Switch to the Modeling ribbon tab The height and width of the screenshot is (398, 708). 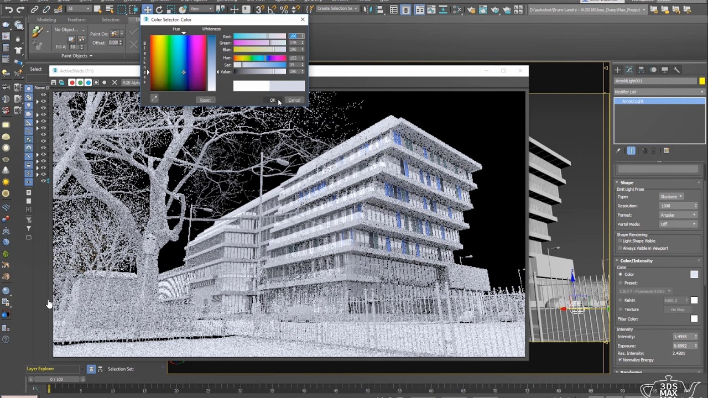pos(46,20)
